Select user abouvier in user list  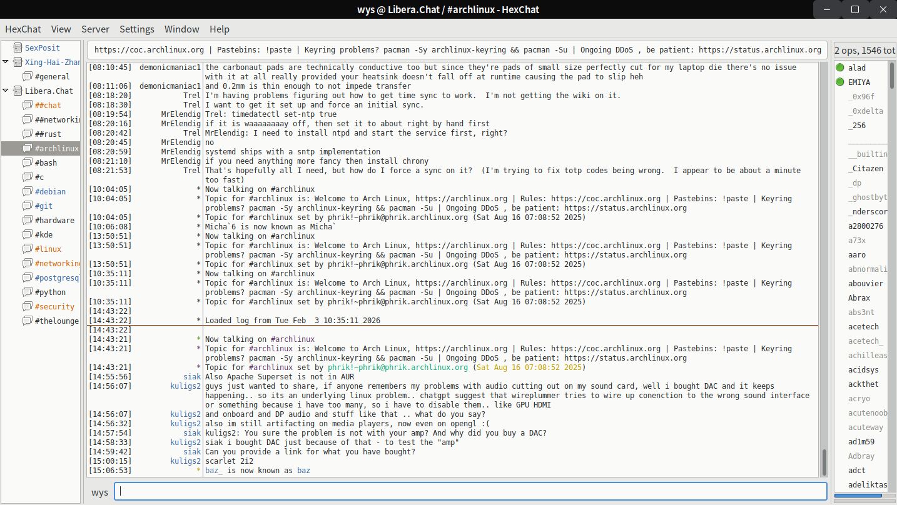(866, 283)
